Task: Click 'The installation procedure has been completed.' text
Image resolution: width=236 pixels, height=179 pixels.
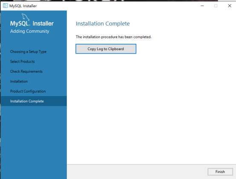Action: pos(114,37)
